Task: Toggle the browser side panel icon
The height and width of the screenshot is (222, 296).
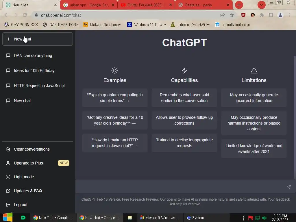Action: pos(271,15)
